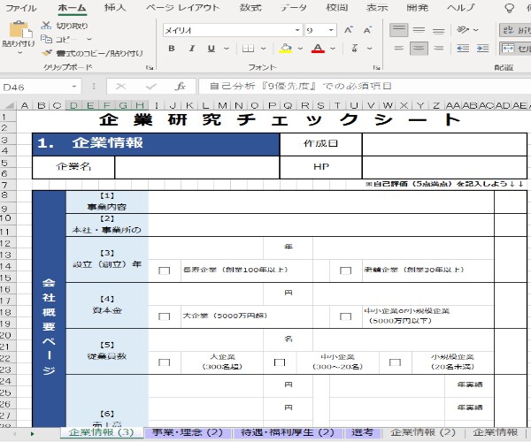
Task: Click the phonetic guide icon
Action: pos(355,49)
